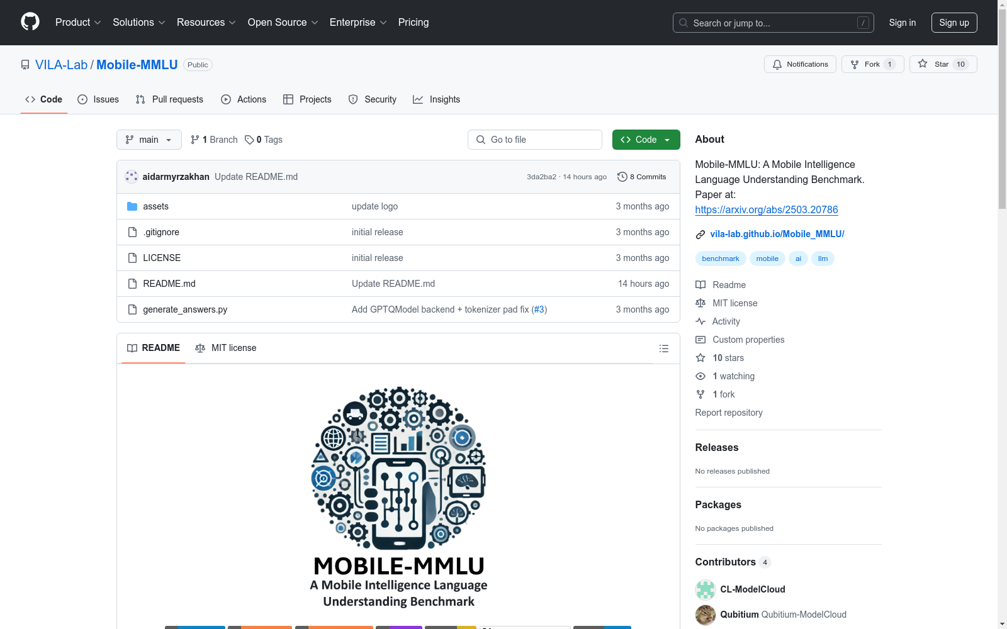Open the pull request #3 link
This screenshot has width=1007, height=629.
point(539,309)
